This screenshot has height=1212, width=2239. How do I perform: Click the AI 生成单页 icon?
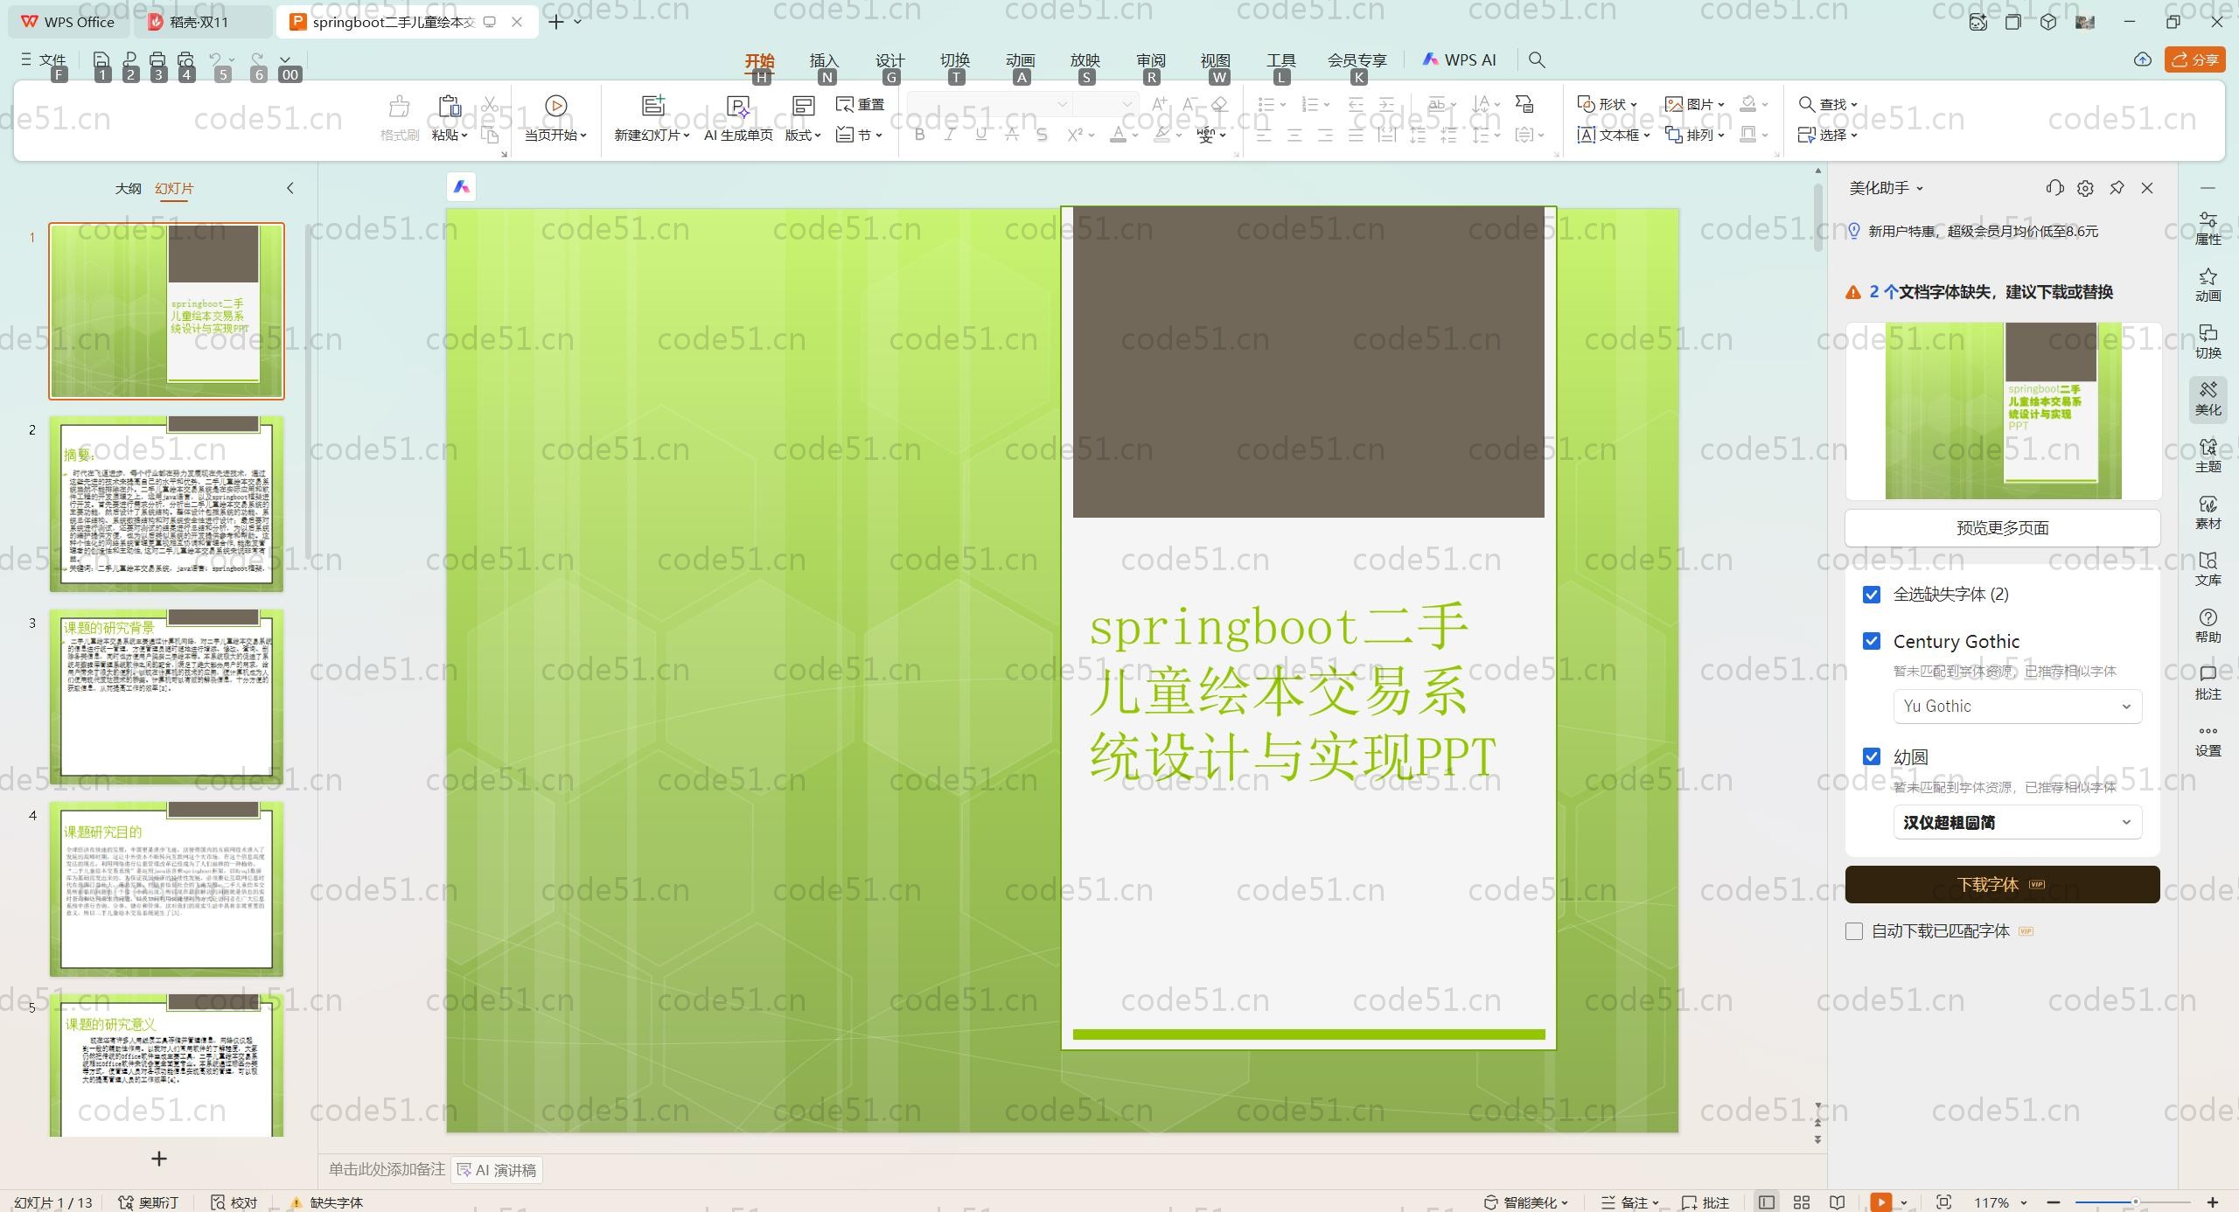pos(738,108)
